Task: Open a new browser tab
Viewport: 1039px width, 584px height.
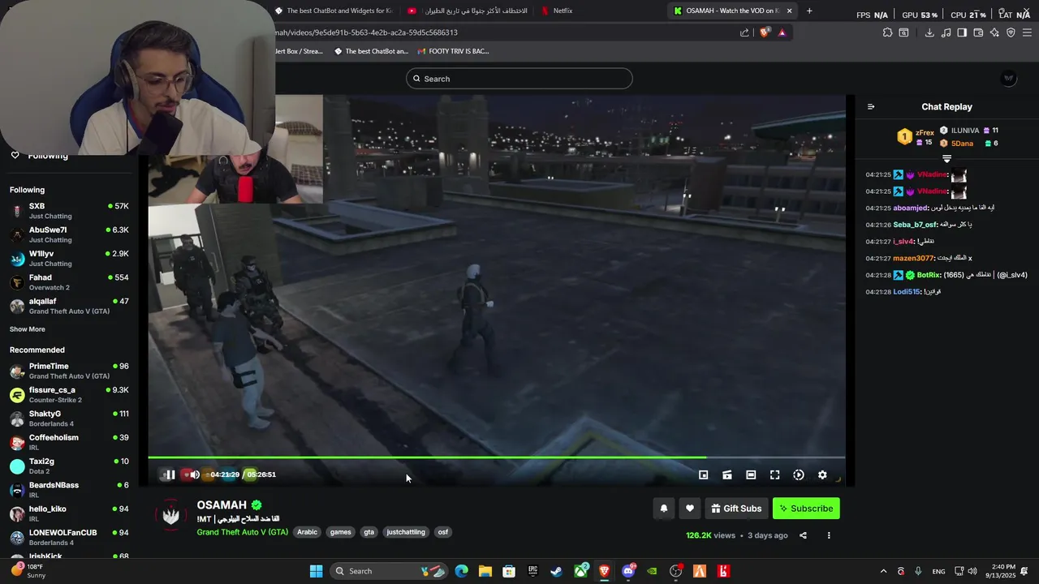Action: [809, 11]
